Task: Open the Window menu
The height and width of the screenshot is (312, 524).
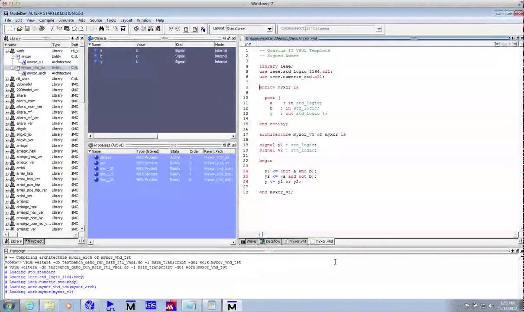Action: tap(144, 20)
